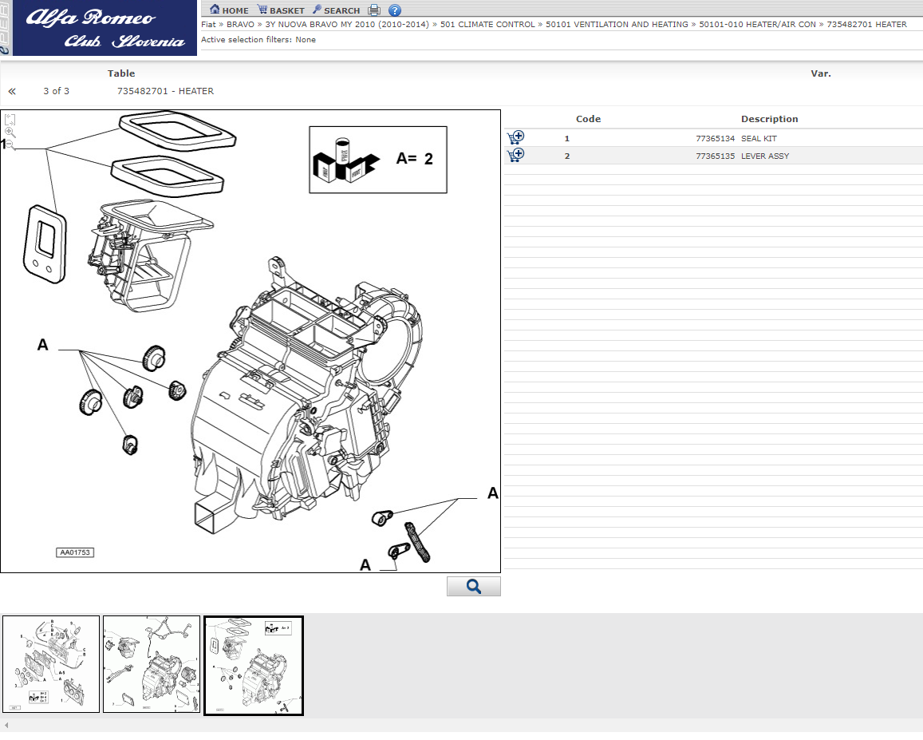Open the first table thumbnail
Viewport: 923px width, 740px height.
[51, 664]
